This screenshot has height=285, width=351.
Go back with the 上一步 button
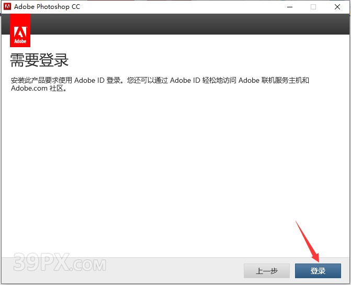coord(267,271)
